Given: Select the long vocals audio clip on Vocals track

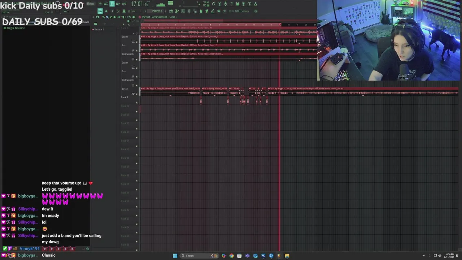Looking at the screenshot, I should tap(363, 91).
